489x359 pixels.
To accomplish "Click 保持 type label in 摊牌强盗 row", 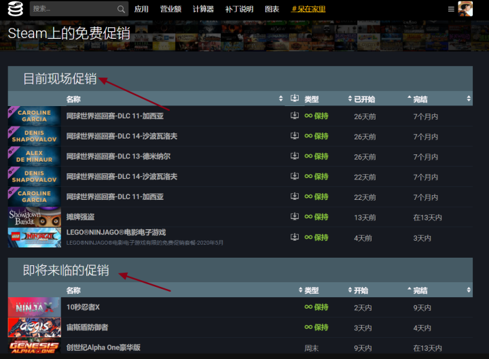I will tap(316, 217).
